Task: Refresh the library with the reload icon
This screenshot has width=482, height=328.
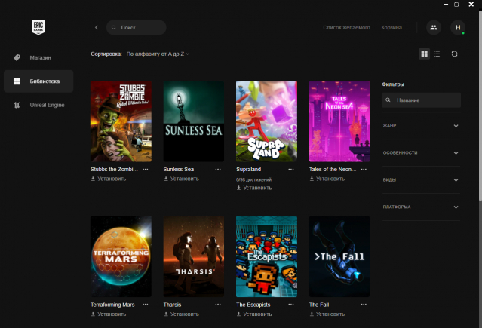Action: point(454,54)
